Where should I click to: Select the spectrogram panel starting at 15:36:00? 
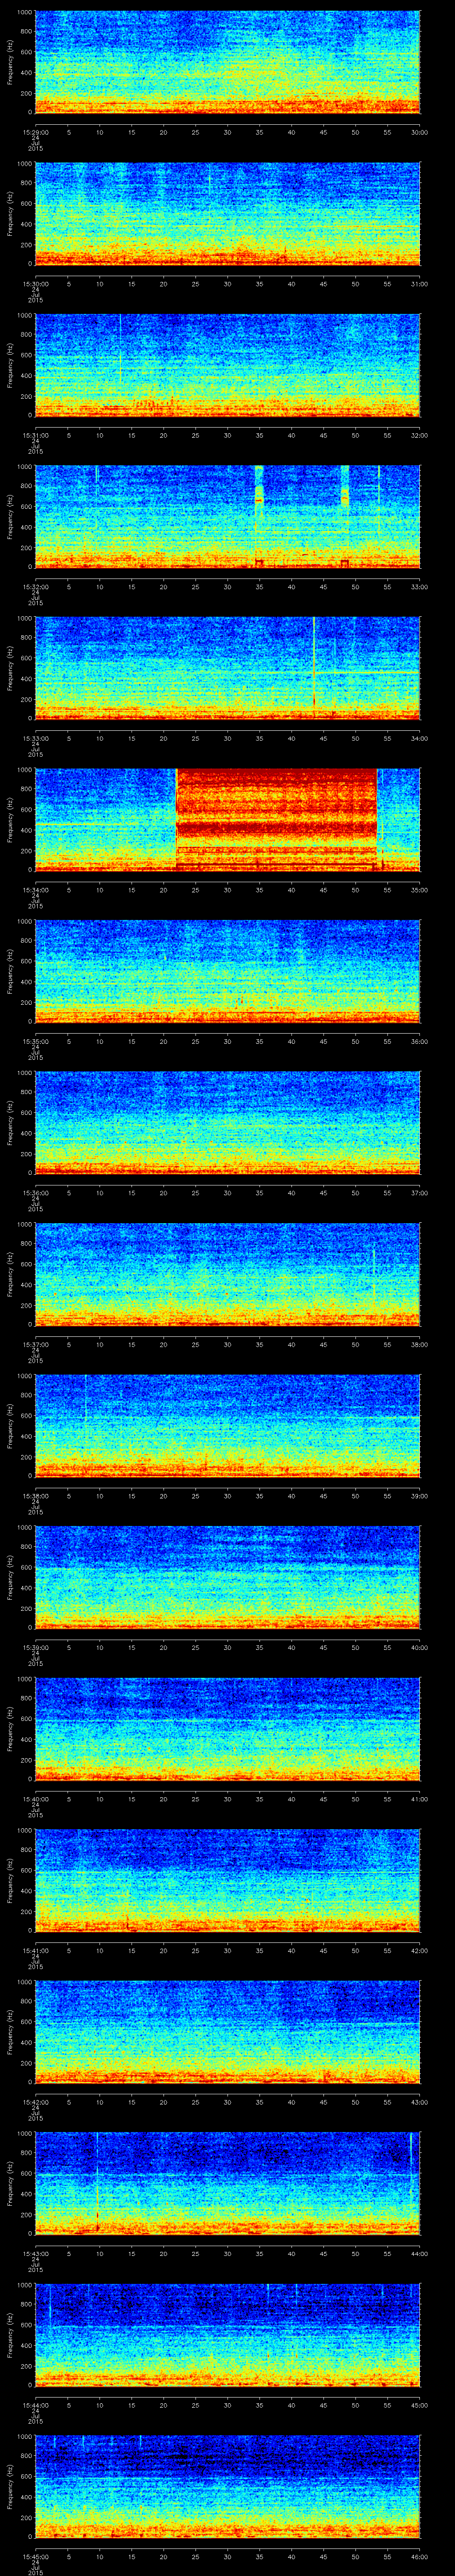tap(227, 1122)
